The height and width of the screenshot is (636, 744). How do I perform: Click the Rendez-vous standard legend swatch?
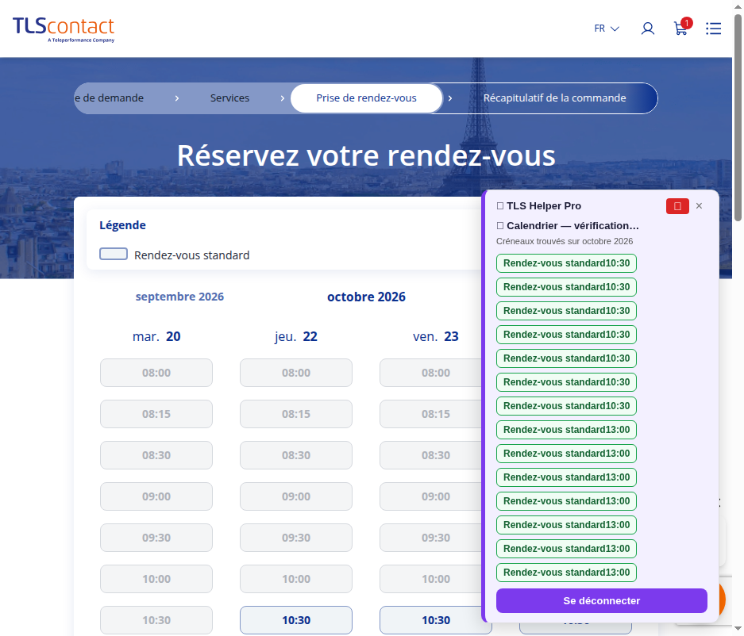coord(114,254)
